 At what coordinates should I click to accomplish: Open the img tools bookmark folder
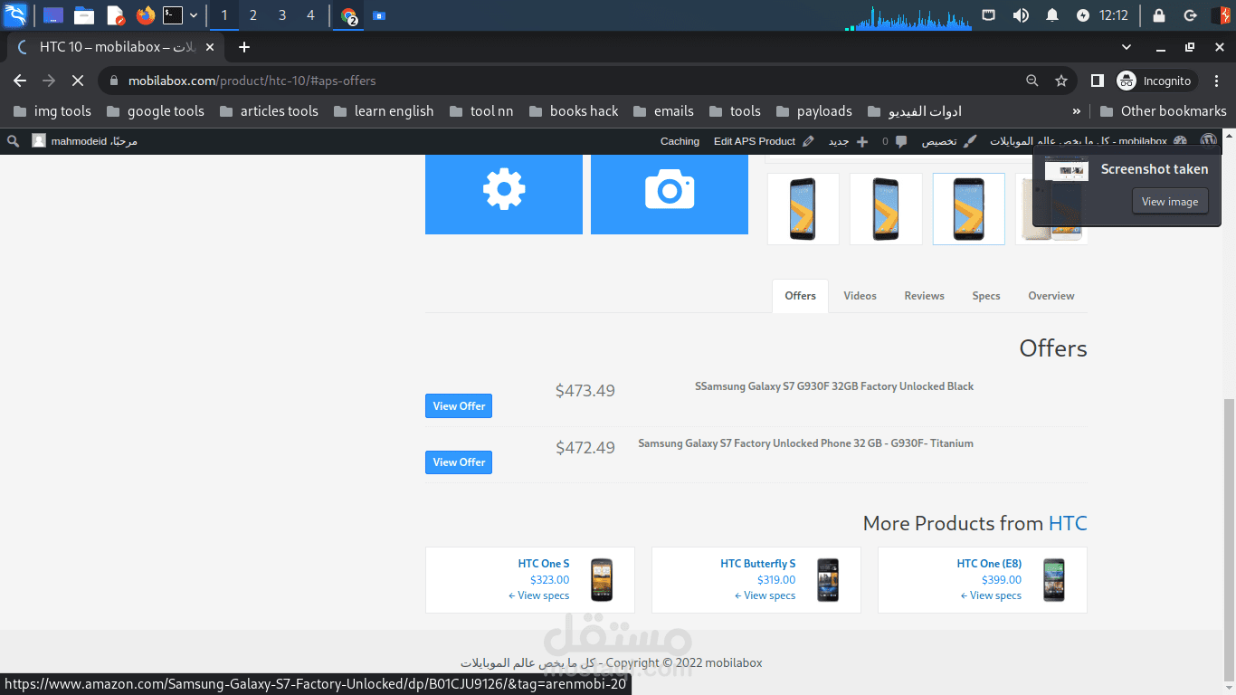click(52, 111)
